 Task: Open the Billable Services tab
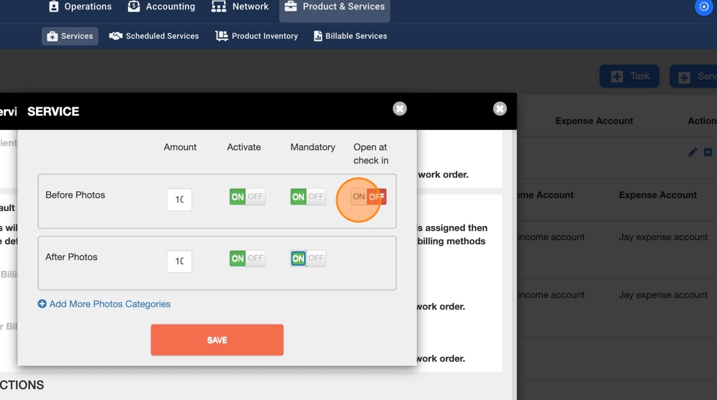click(x=350, y=36)
